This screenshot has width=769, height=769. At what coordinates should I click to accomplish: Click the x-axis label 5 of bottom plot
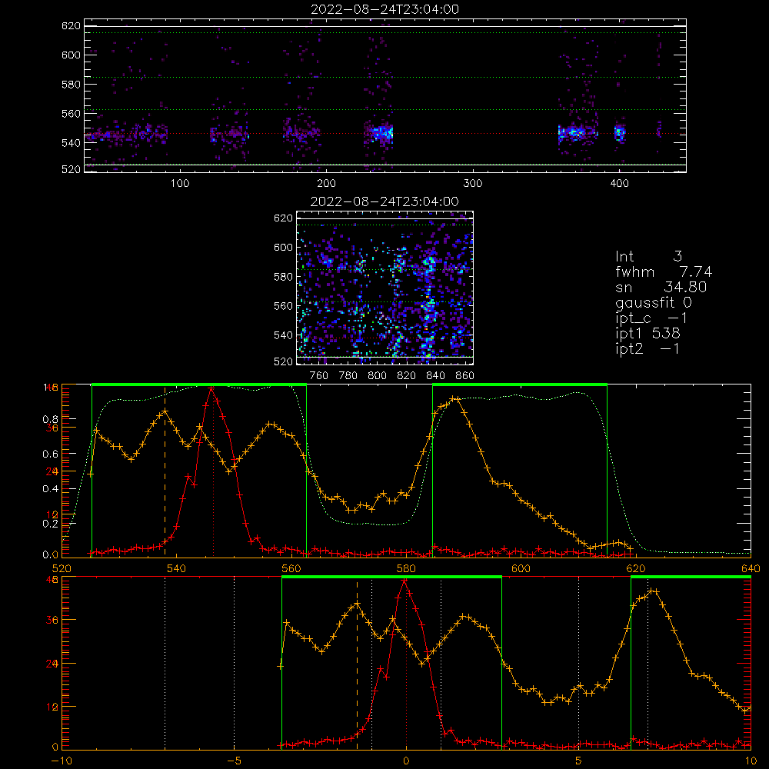(579, 761)
